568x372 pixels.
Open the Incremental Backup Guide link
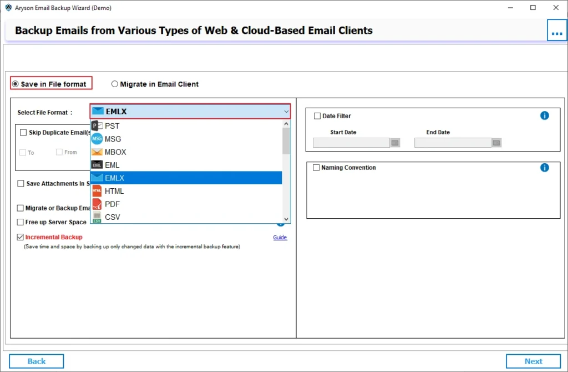280,237
